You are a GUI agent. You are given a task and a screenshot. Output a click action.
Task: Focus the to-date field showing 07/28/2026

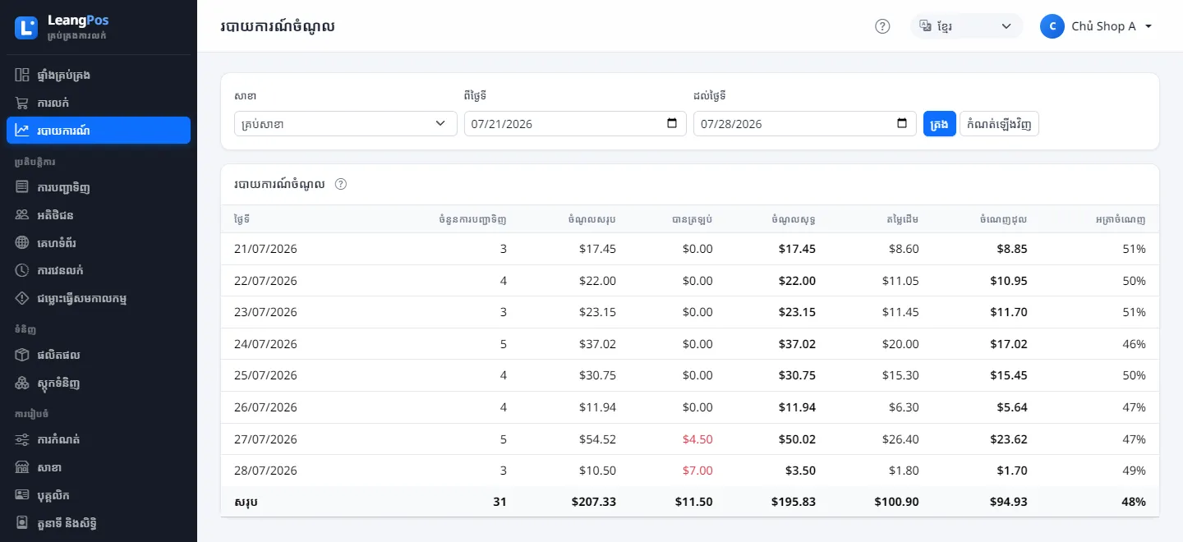(805, 124)
